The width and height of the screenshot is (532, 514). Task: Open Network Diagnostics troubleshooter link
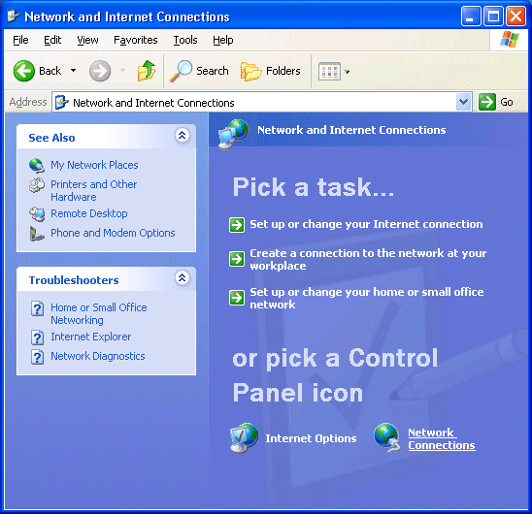pyautogui.click(x=98, y=356)
